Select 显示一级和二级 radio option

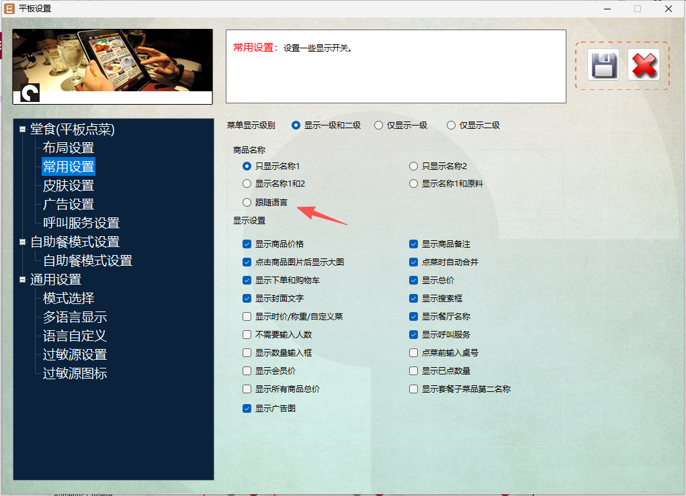296,126
